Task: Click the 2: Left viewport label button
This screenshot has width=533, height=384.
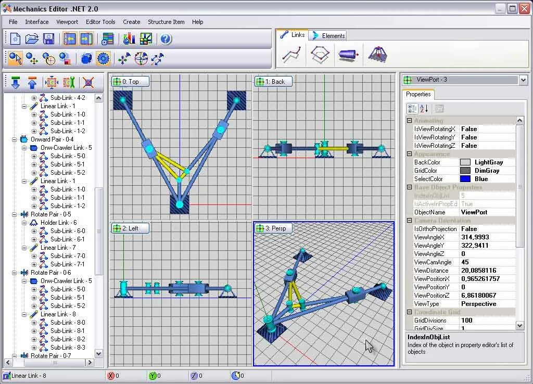Action: point(131,228)
